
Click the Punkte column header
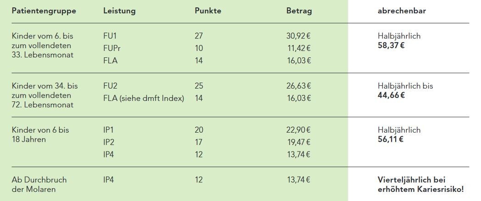pyautogui.click(x=207, y=11)
